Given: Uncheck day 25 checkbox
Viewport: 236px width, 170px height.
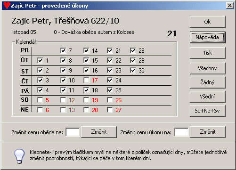Looking at the screenshot, I should (x=110, y=90).
